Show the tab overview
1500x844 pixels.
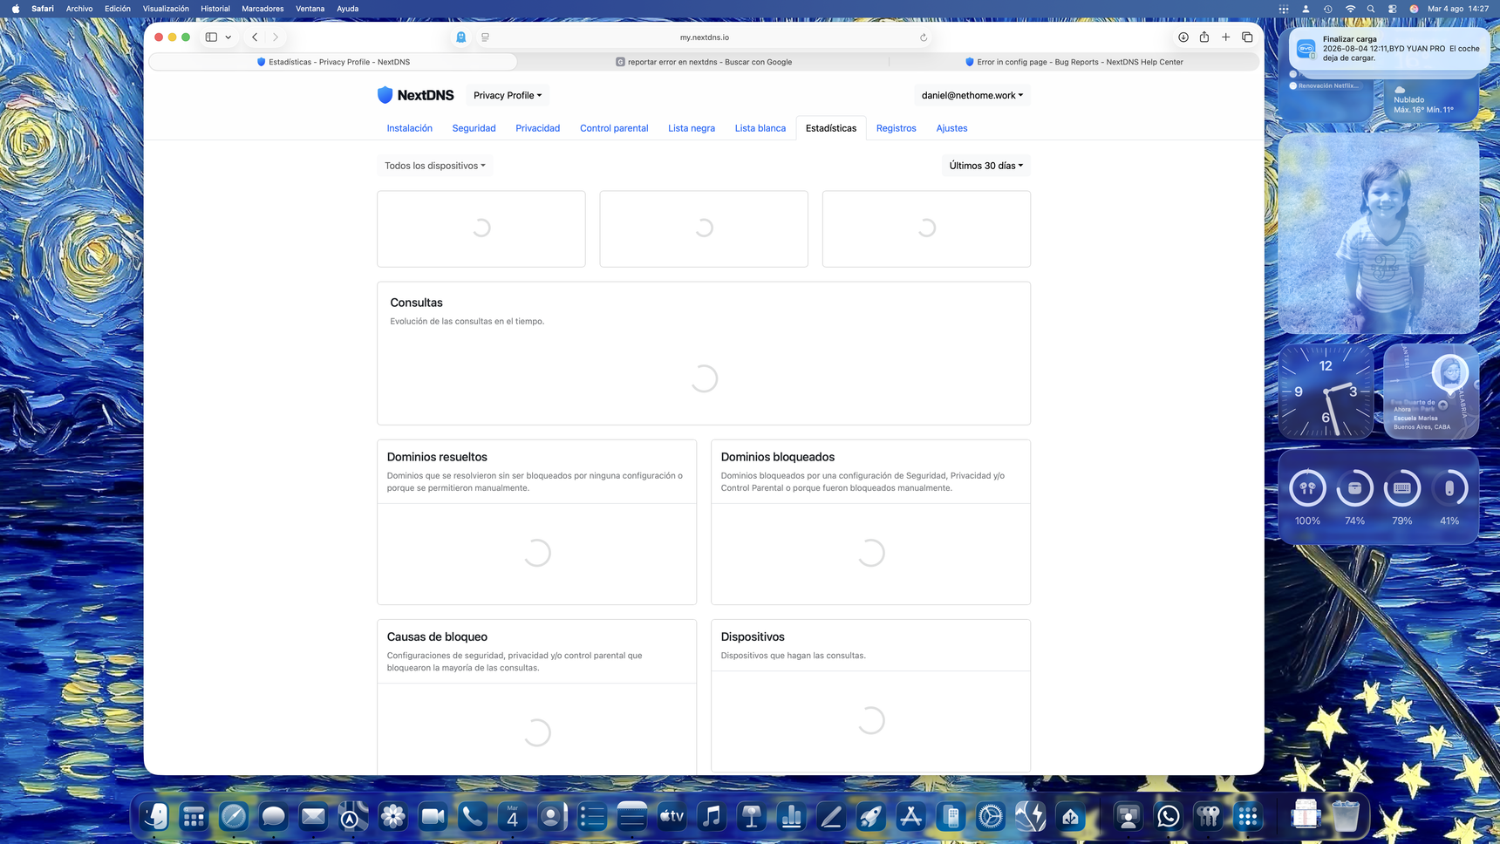(x=1247, y=37)
